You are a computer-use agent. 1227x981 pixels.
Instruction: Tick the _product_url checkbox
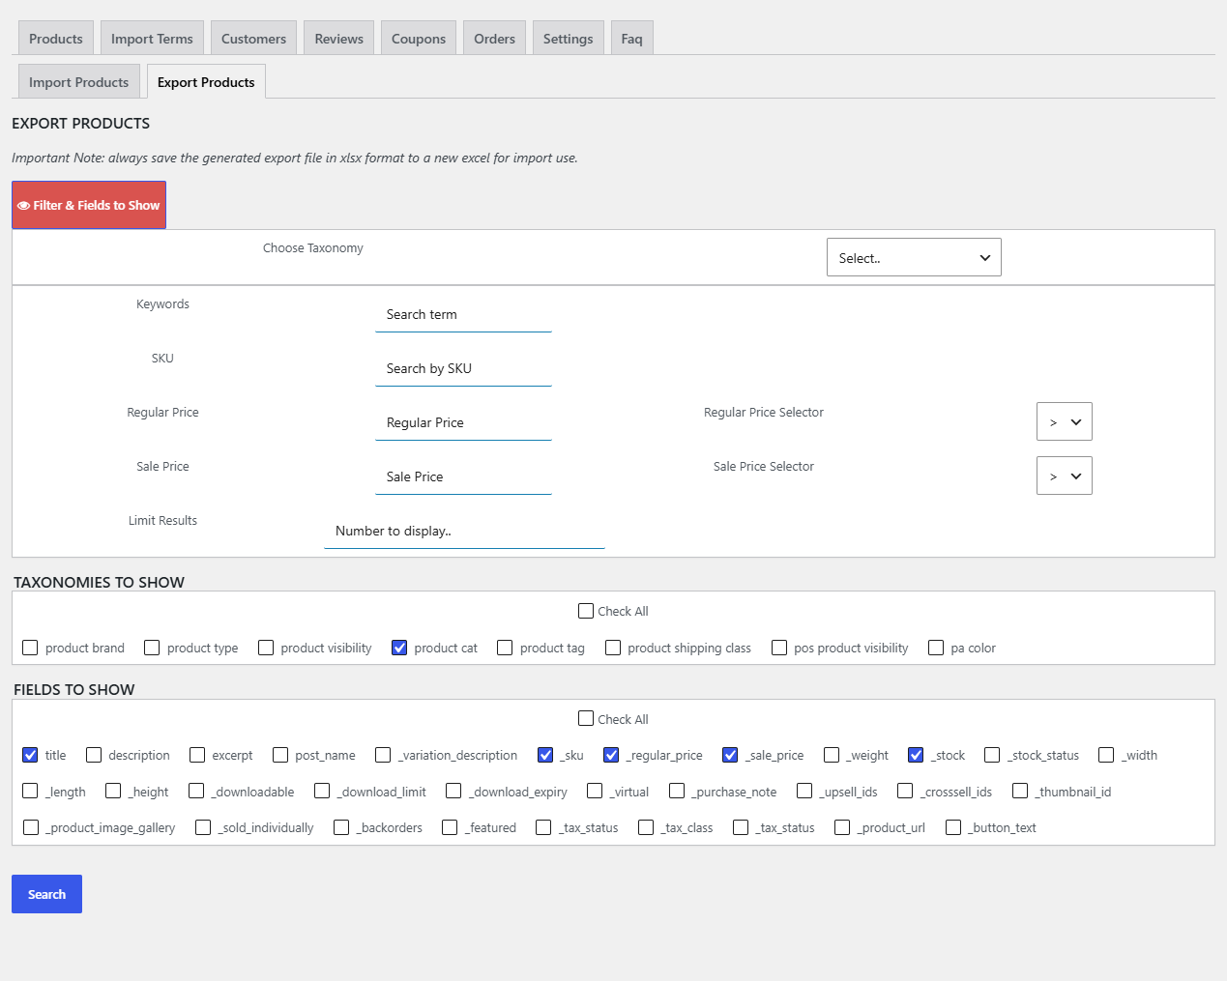point(842,827)
